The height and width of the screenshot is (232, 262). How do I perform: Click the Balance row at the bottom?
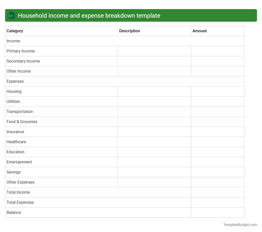tap(14, 212)
